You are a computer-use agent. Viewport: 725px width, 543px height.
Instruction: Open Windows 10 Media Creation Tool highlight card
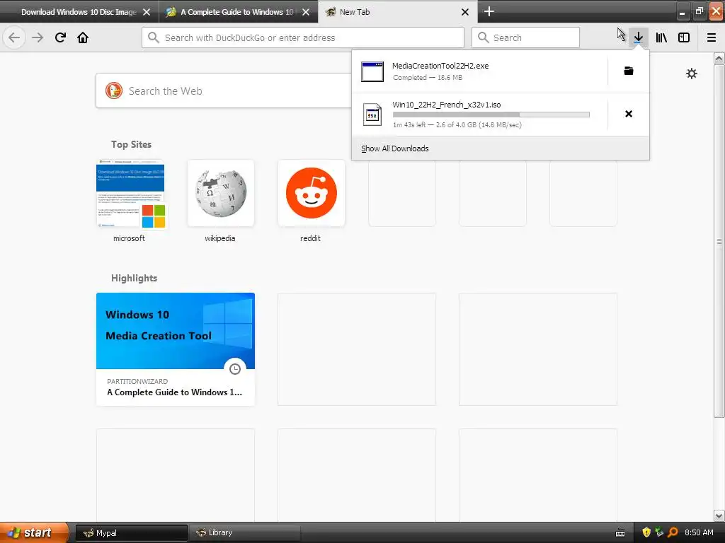pyautogui.click(x=176, y=349)
